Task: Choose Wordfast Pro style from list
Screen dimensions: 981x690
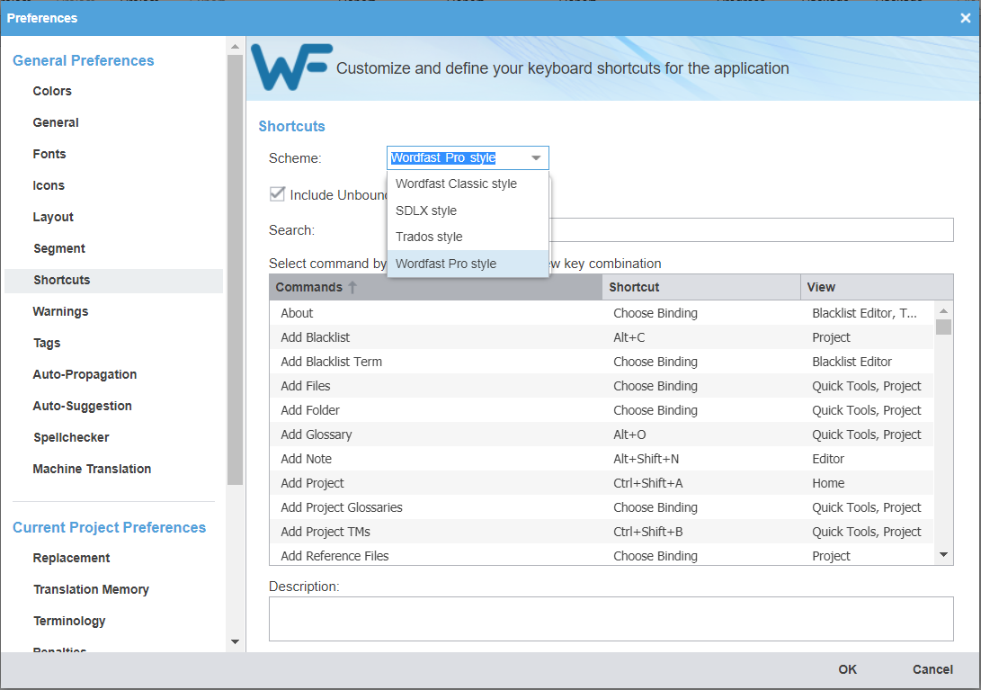Action: pos(468,264)
